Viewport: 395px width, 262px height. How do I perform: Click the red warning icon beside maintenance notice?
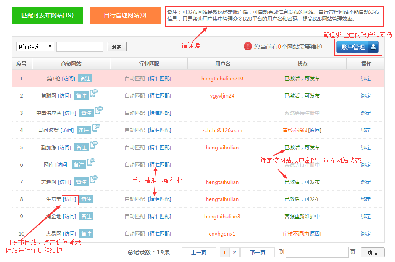click(248, 47)
